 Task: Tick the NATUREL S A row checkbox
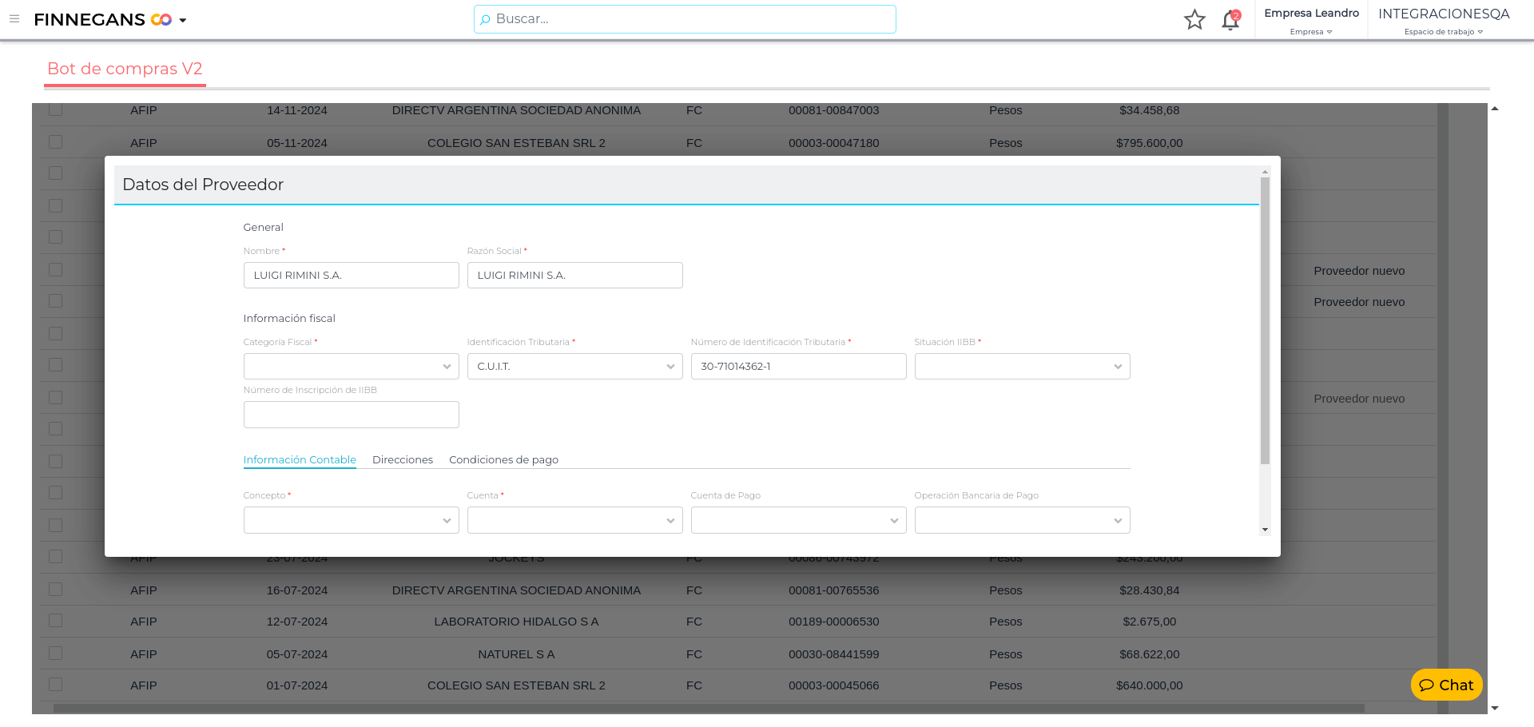tap(55, 654)
